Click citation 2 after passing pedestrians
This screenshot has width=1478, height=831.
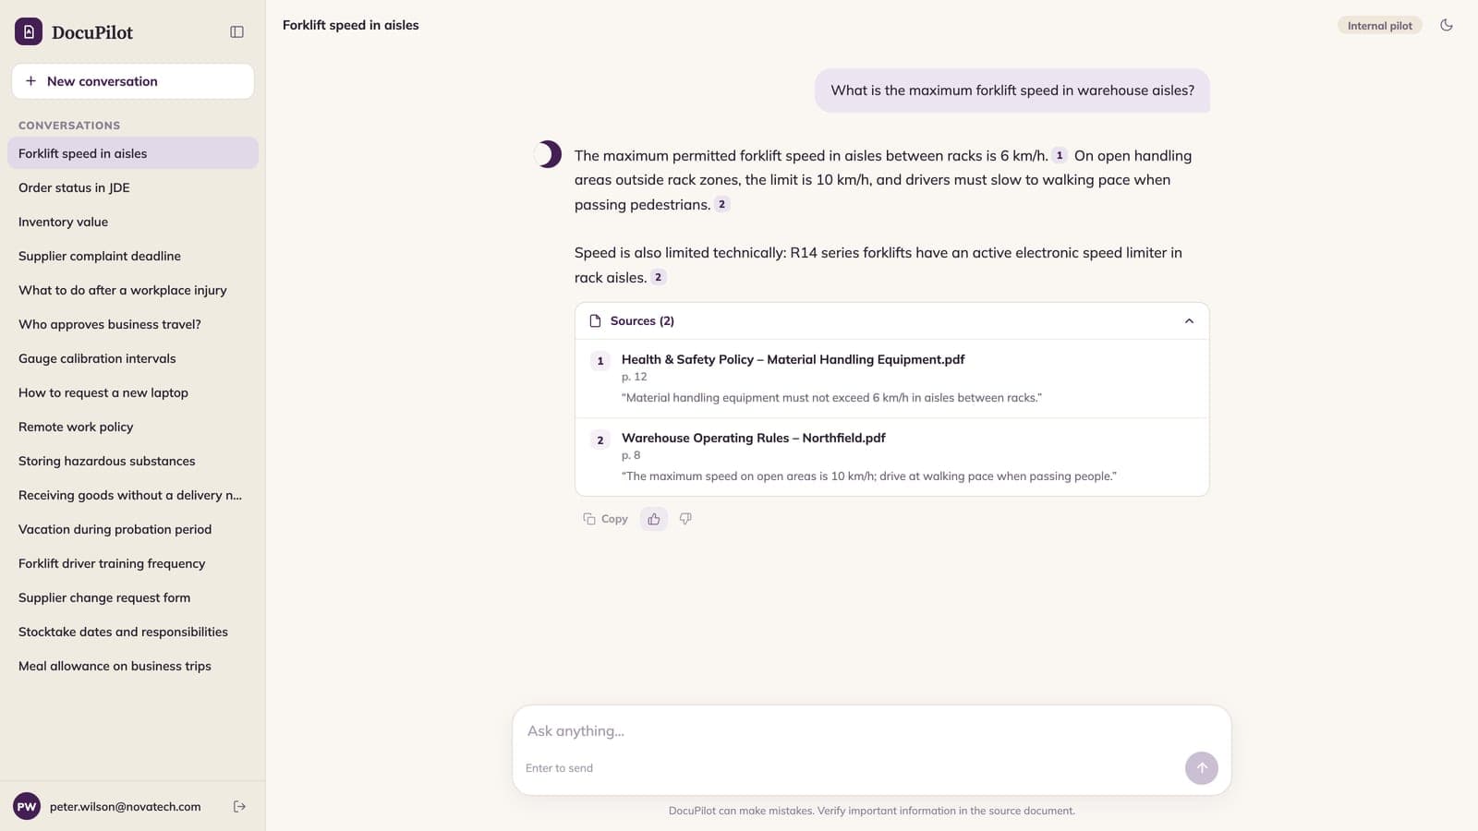(721, 204)
